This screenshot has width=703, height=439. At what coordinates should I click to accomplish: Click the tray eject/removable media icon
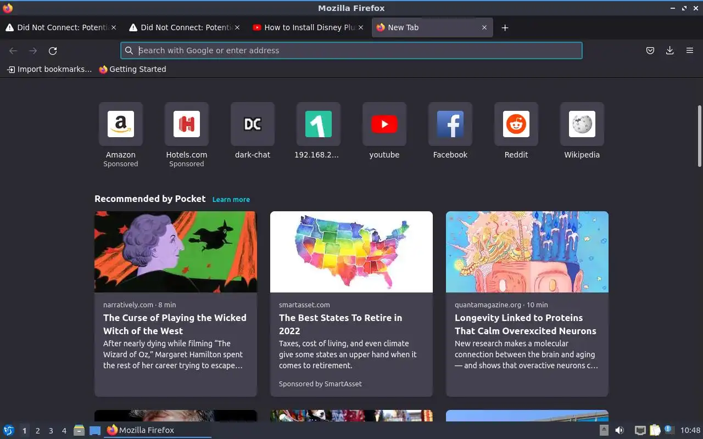point(604,430)
